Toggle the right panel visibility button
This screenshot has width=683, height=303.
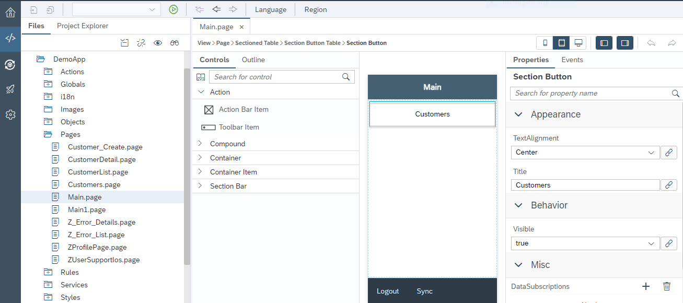tap(625, 43)
